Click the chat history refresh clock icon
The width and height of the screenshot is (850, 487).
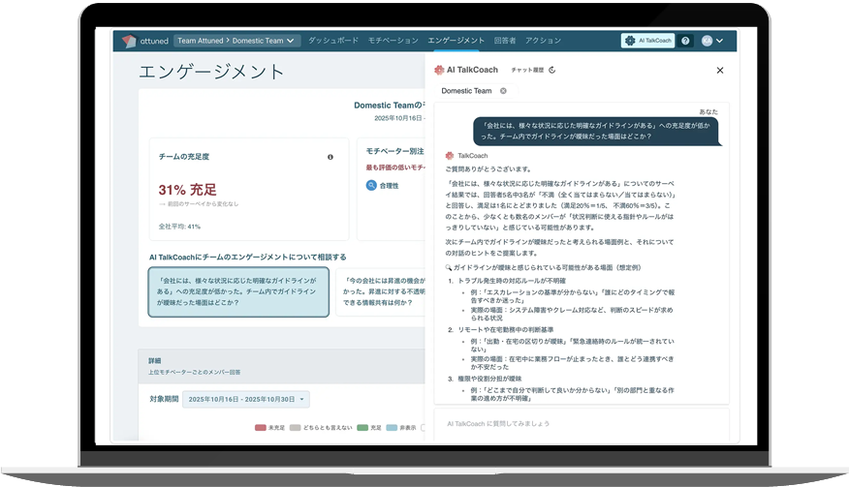(551, 71)
